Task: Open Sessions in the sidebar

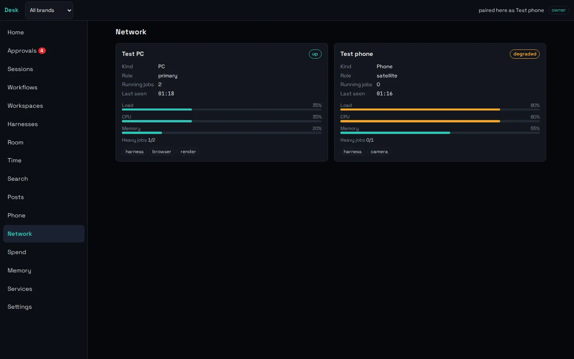Action: pos(44,69)
